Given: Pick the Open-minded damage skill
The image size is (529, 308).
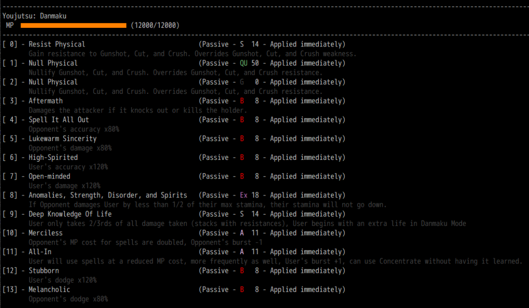Looking at the screenshot, I should point(174,176).
